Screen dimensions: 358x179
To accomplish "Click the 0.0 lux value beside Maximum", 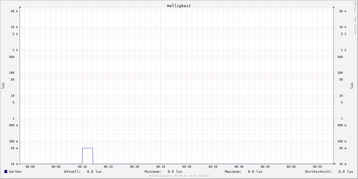I will [255, 172].
